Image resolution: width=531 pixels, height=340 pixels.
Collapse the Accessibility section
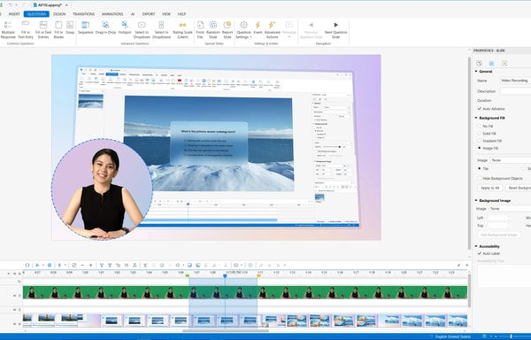(x=476, y=246)
